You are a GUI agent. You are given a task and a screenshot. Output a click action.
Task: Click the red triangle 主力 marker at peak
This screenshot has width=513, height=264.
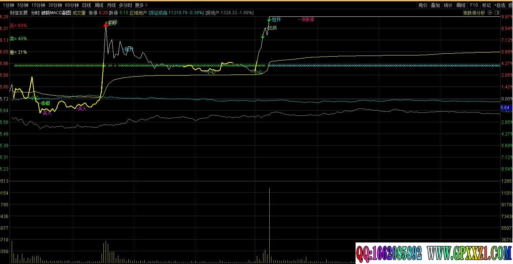(106, 25)
